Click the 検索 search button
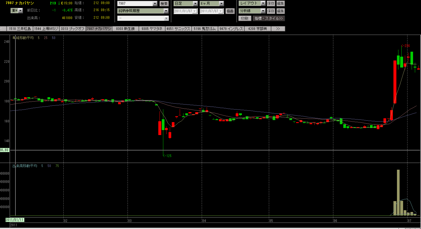 click(x=164, y=4)
